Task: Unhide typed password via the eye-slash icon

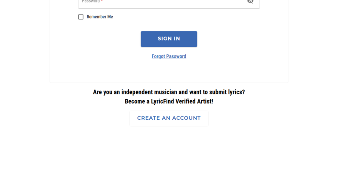Action: point(250,2)
